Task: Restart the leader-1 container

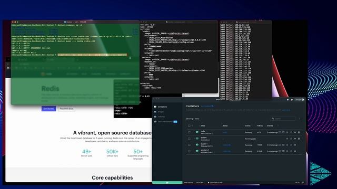Action: coord(291,145)
